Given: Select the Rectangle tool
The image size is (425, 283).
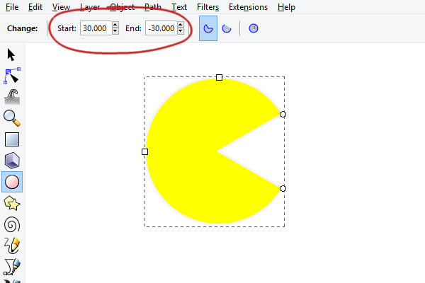Looking at the screenshot, I should click(x=12, y=139).
